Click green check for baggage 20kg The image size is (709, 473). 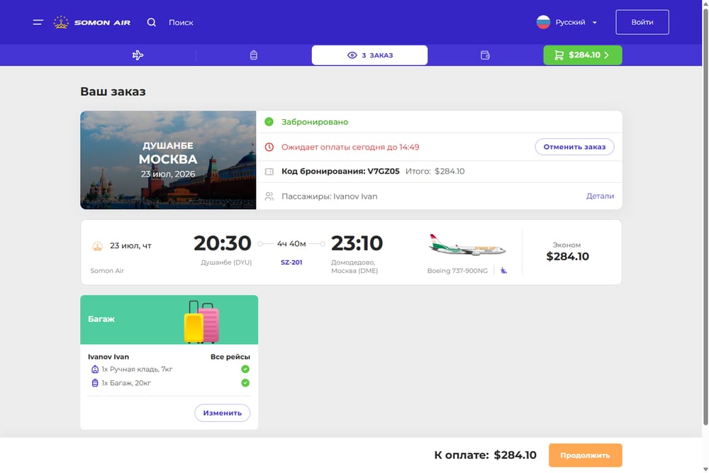coord(245,383)
